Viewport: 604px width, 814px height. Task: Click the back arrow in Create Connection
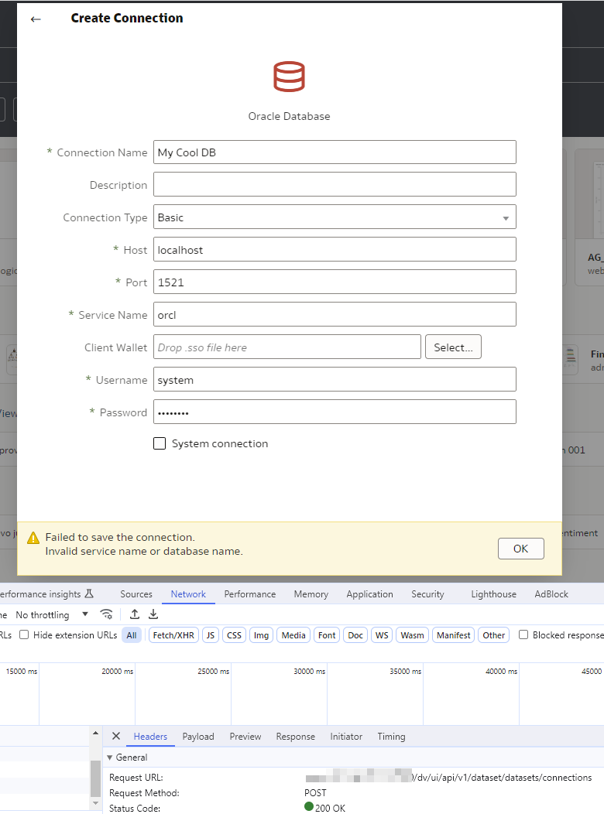pos(36,19)
